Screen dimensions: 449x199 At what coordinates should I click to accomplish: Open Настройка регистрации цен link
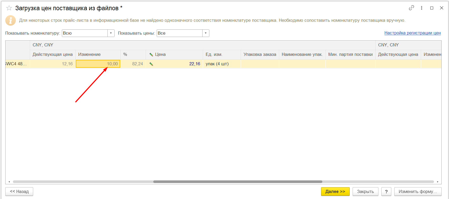tap(412, 33)
